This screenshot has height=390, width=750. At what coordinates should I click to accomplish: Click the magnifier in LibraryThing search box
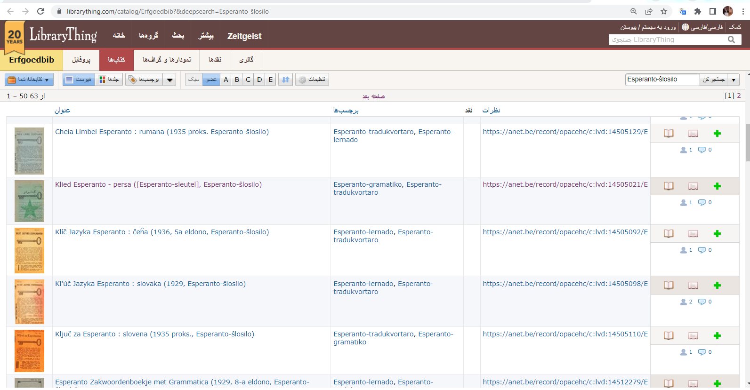click(731, 40)
